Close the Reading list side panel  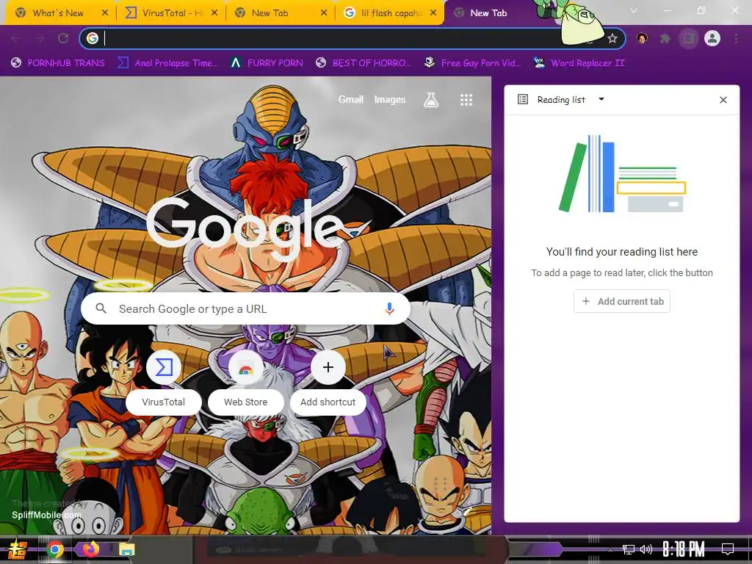(x=723, y=100)
